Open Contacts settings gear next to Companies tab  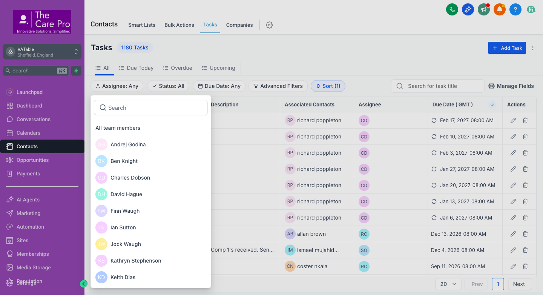point(269,25)
